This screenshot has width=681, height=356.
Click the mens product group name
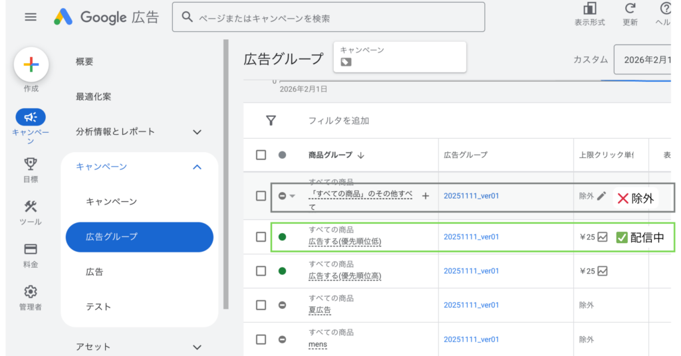click(317, 344)
